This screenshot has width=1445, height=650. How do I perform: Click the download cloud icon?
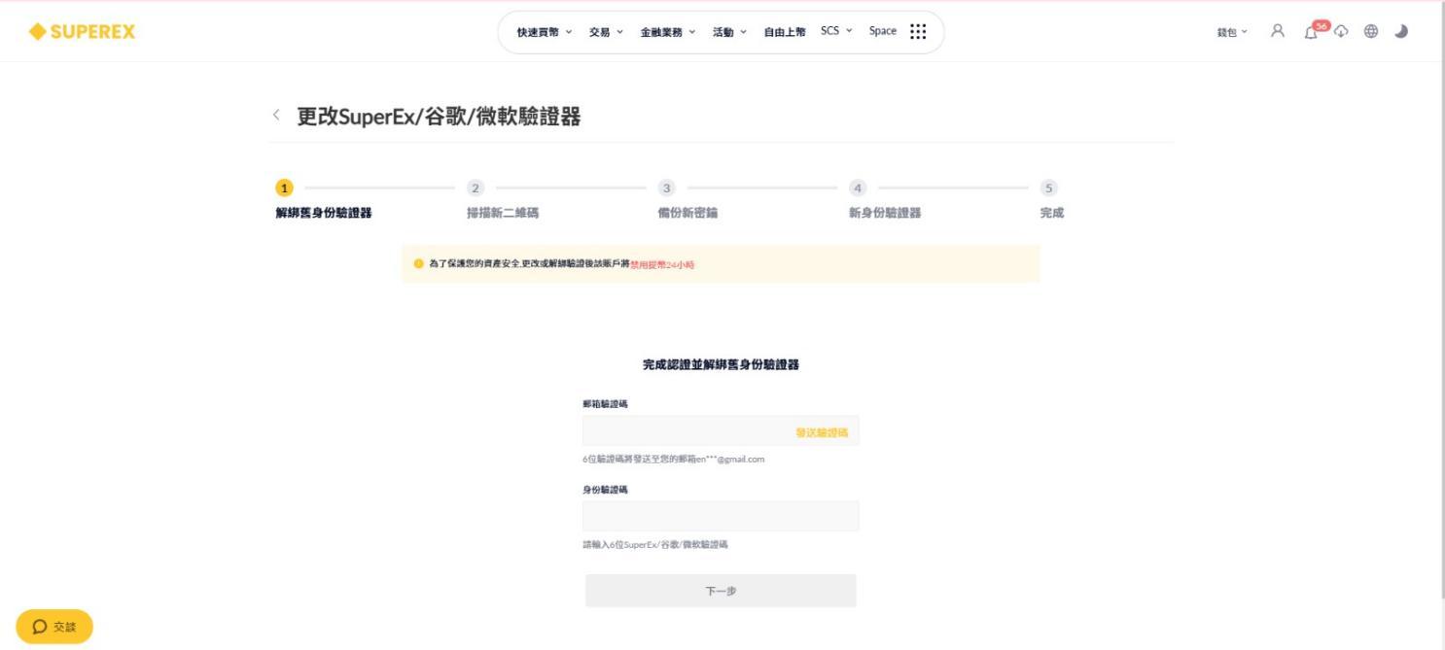click(x=1342, y=31)
